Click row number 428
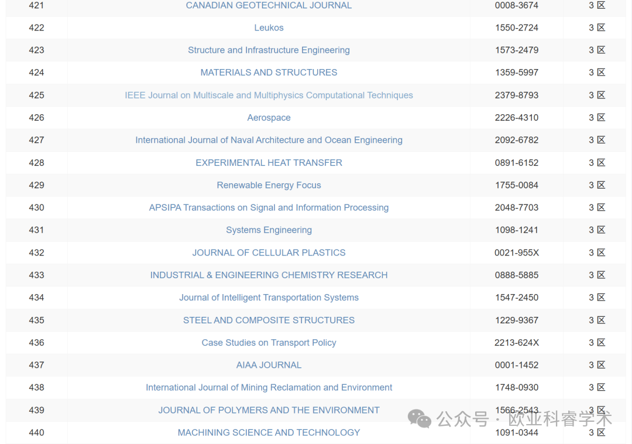Image resolution: width=632 pixels, height=444 pixels. point(36,162)
